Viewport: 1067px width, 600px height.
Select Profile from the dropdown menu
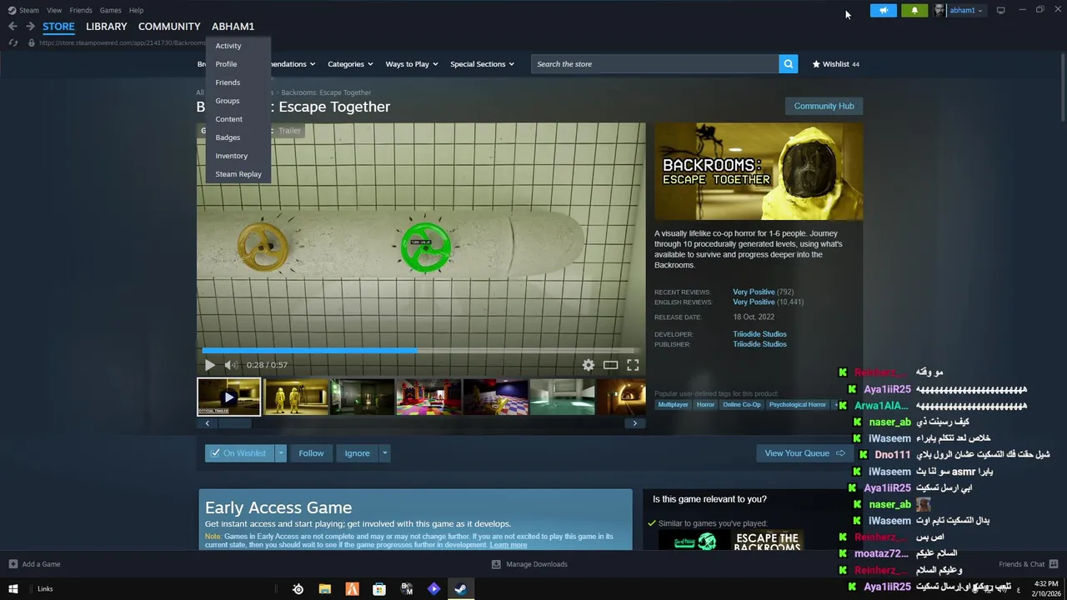tap(226, 64)
